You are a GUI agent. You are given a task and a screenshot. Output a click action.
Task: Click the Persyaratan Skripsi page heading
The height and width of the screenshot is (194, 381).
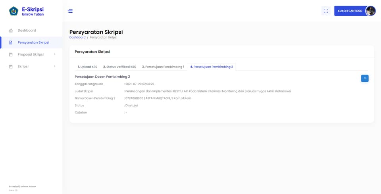tap(96, 32)
